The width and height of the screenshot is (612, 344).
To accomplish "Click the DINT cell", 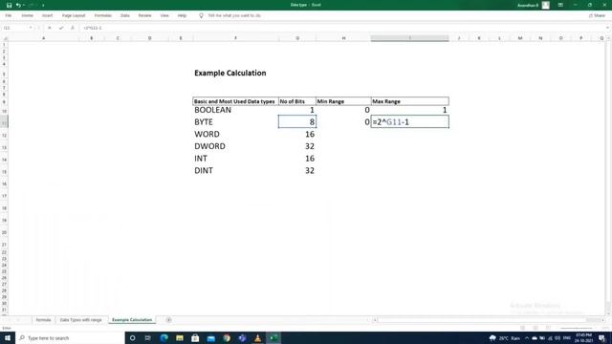I will click(x=235, y=170).
